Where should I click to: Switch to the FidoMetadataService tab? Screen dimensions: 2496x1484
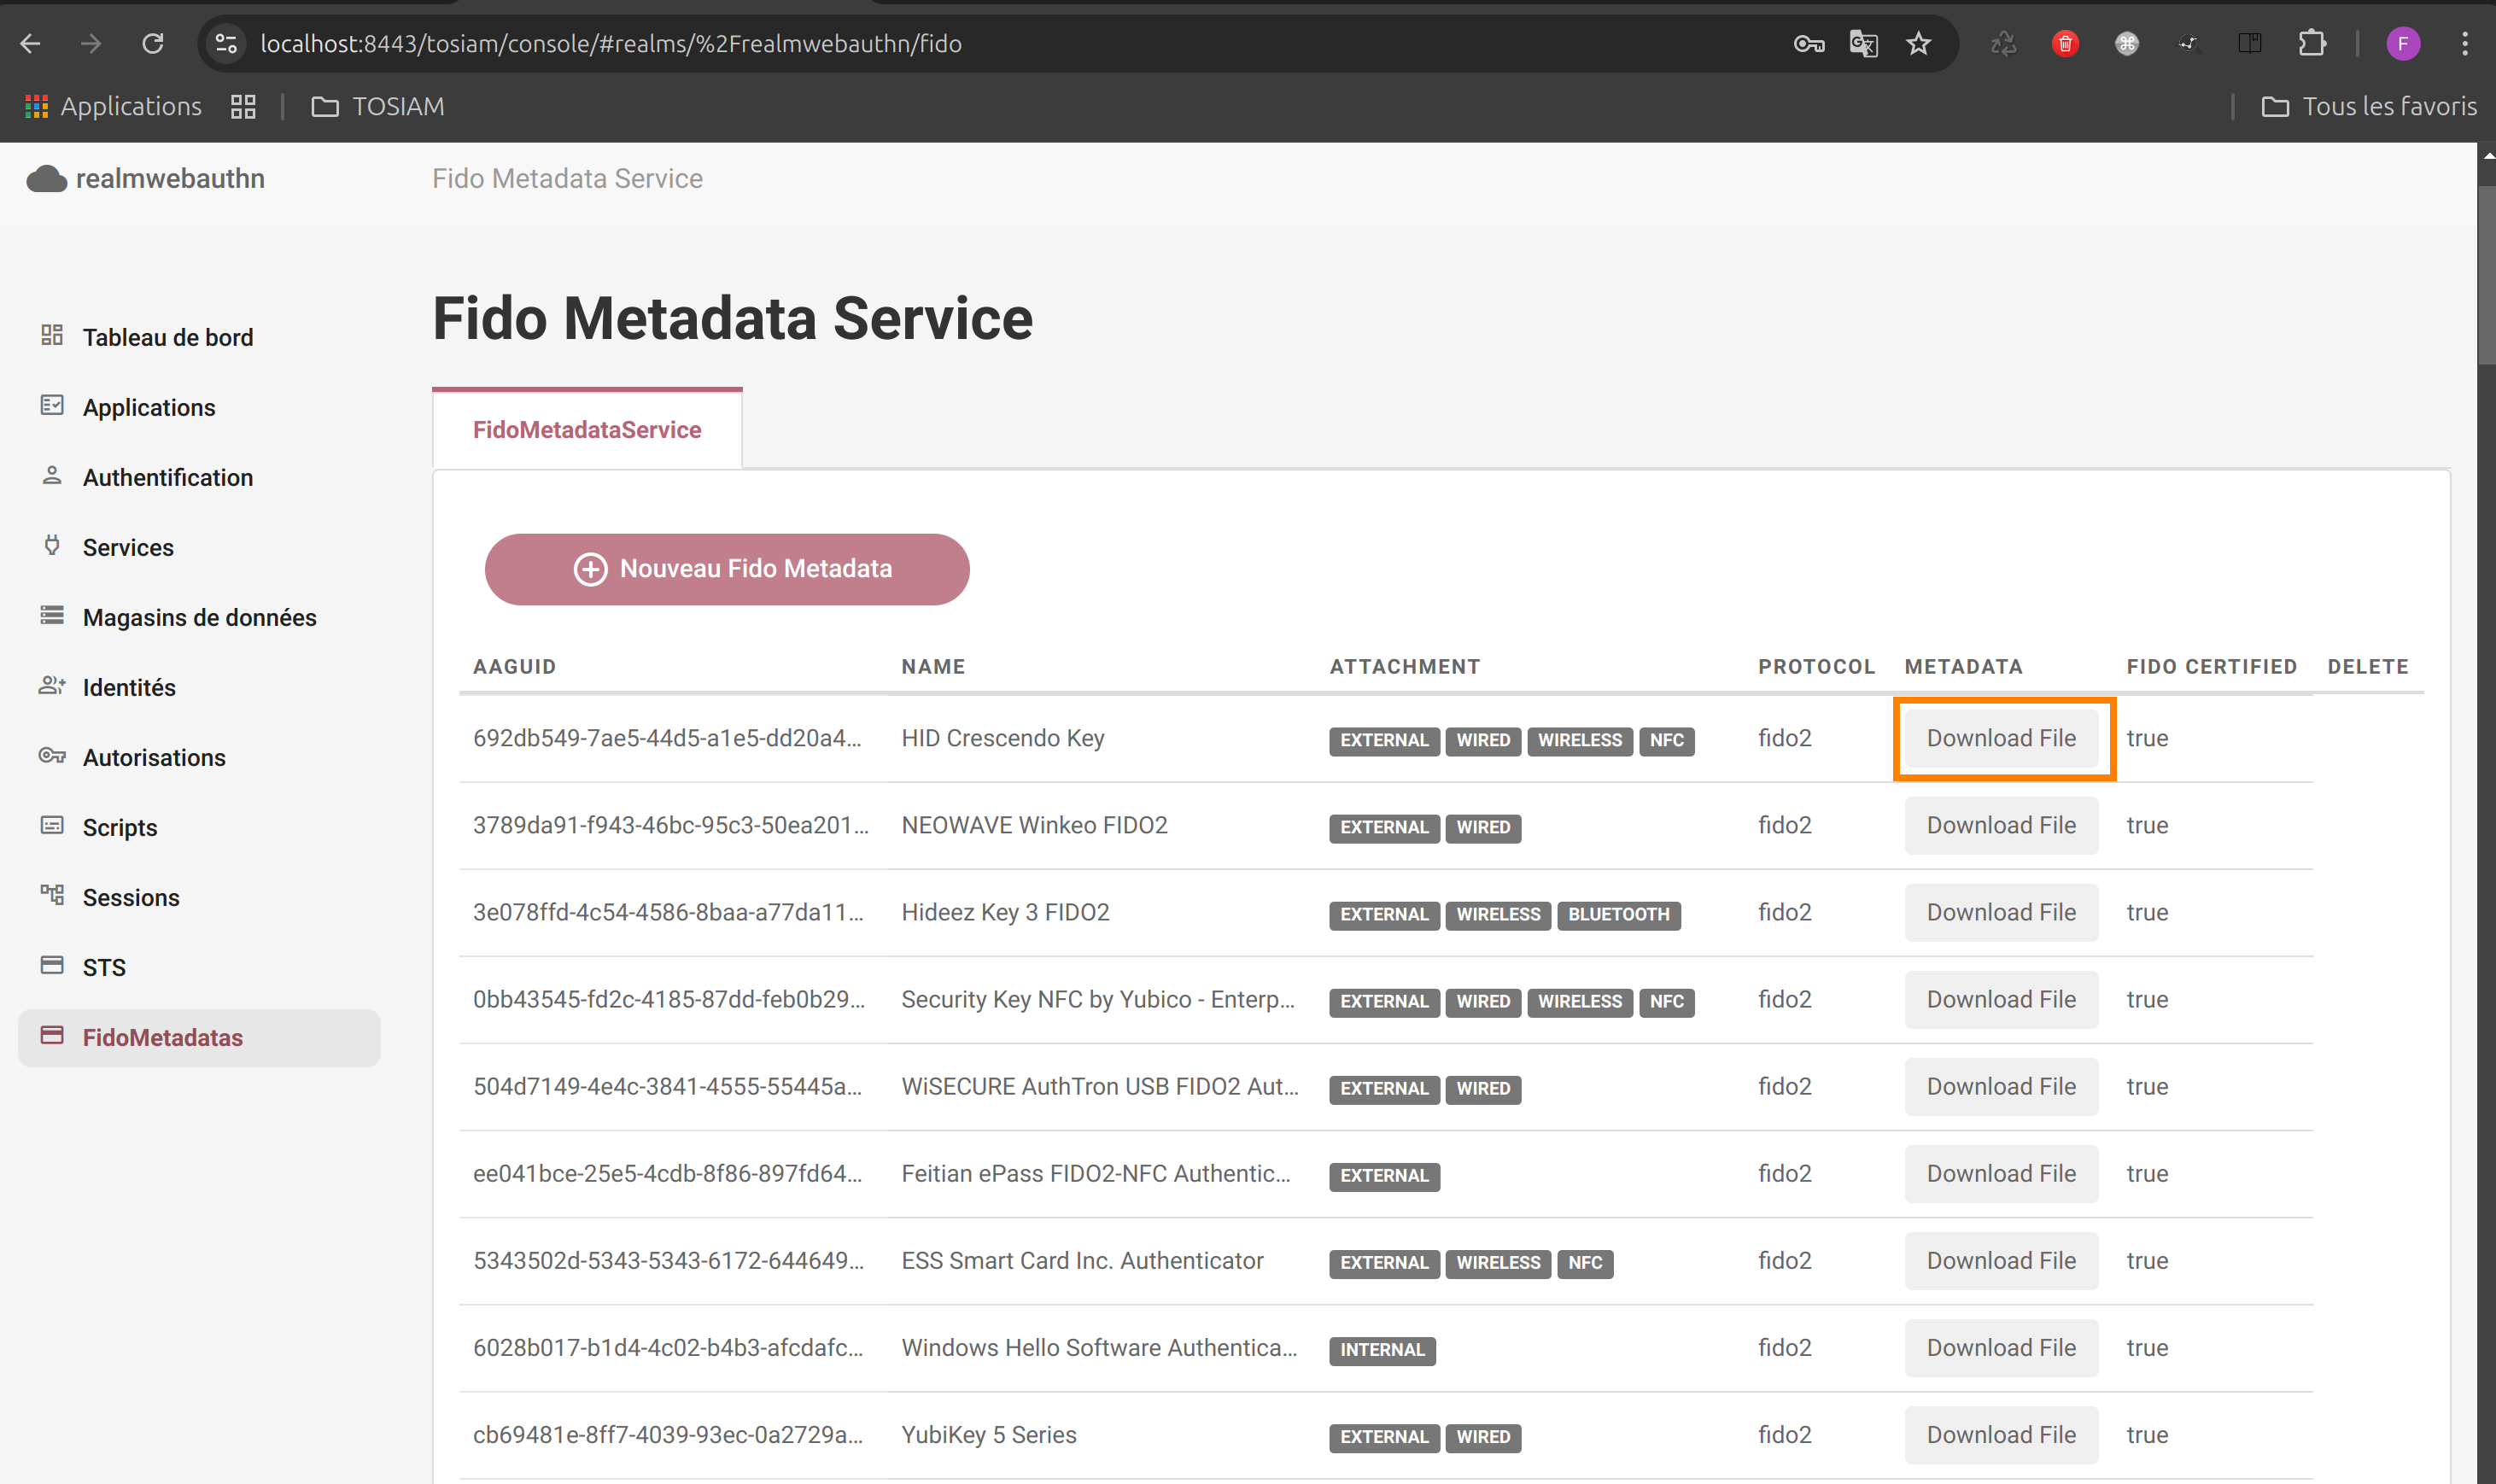coord(587,429)
